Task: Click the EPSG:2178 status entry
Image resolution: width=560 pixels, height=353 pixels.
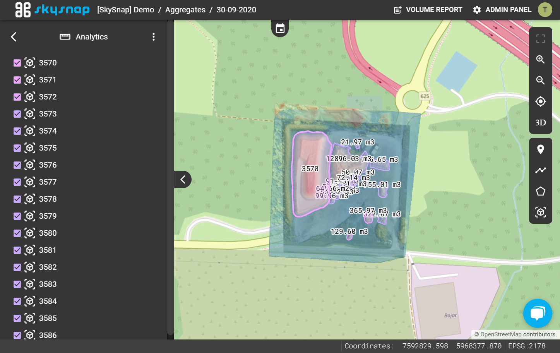Action: [527, 346]
